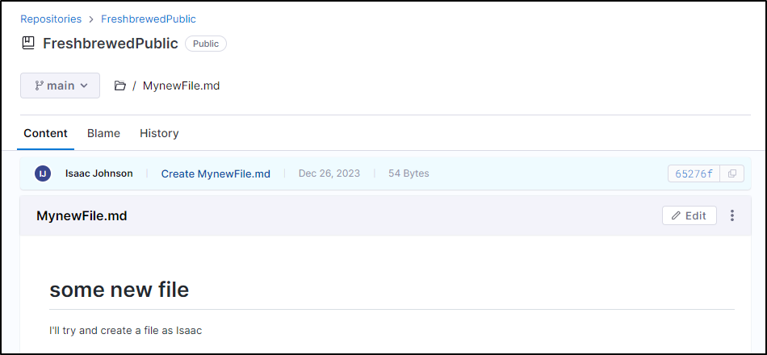Click the Isaac Johnson author name
The width and height of the screenshot is (767, 355).
(98, 173)
